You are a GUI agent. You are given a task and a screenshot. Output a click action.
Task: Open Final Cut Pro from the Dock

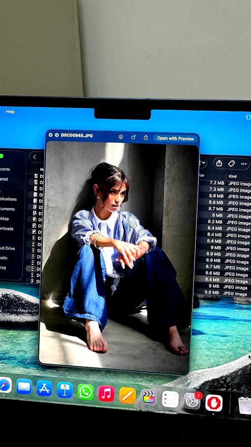149,398
